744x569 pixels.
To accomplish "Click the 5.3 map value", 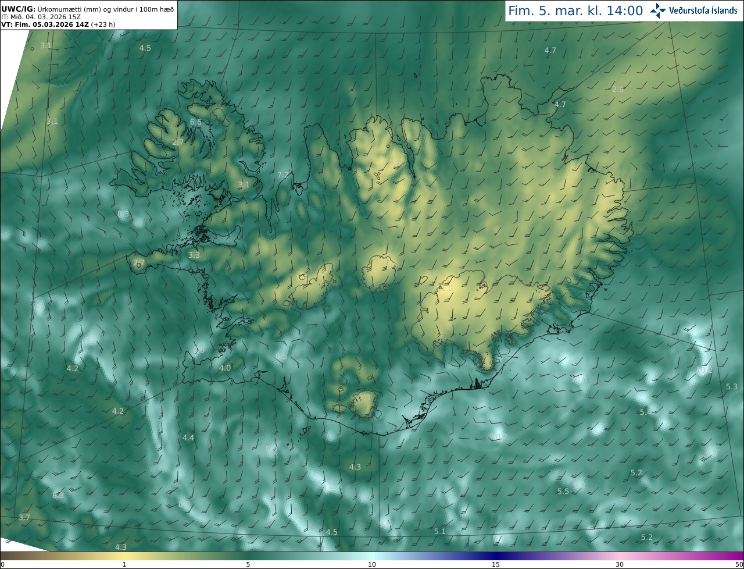I will [732, 386].
